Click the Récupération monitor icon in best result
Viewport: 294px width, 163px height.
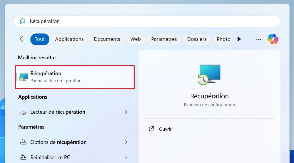click(24, 77)
